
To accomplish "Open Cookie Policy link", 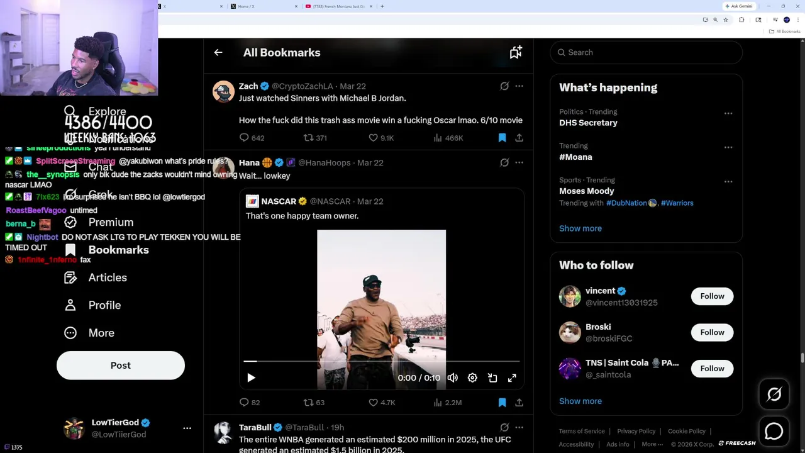I will pyautogui.click(x=687, y=432).
